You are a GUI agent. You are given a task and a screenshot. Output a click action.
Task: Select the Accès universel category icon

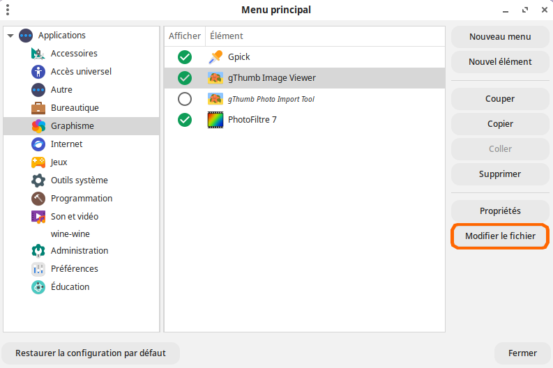click(38, 72)
